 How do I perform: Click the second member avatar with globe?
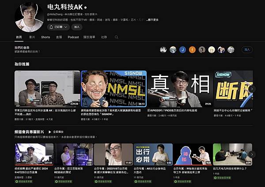tap(173, 50)
